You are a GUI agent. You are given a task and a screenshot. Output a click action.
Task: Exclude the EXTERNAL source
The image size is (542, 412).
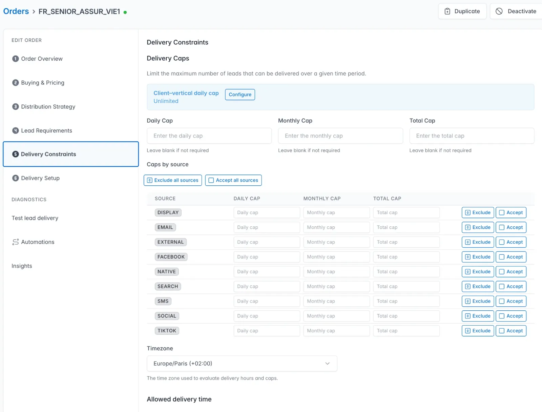click(478, 242)
